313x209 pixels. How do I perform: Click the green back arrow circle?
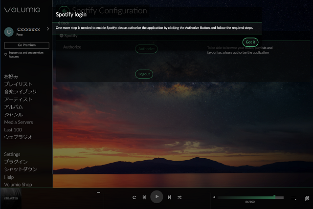coord(64,10)
